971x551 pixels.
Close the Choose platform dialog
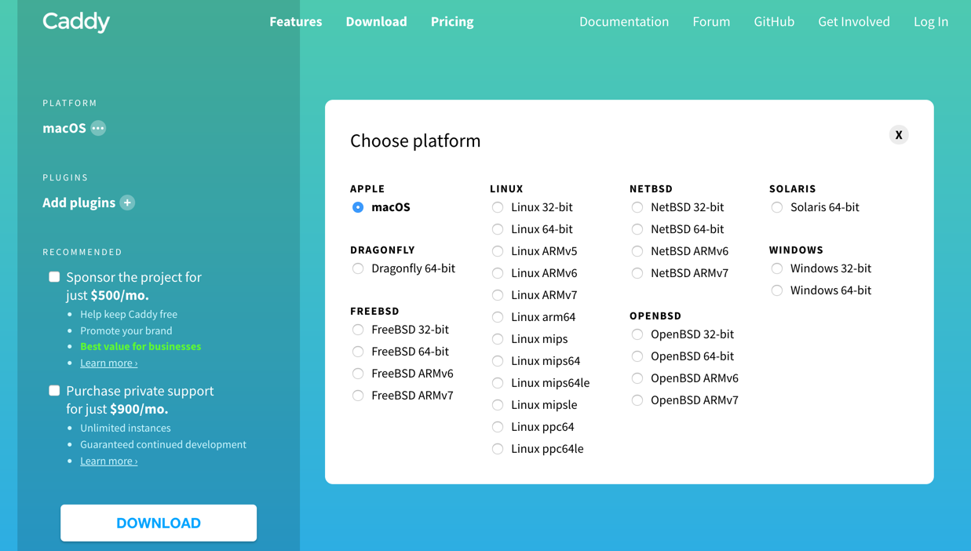(899, 135)
